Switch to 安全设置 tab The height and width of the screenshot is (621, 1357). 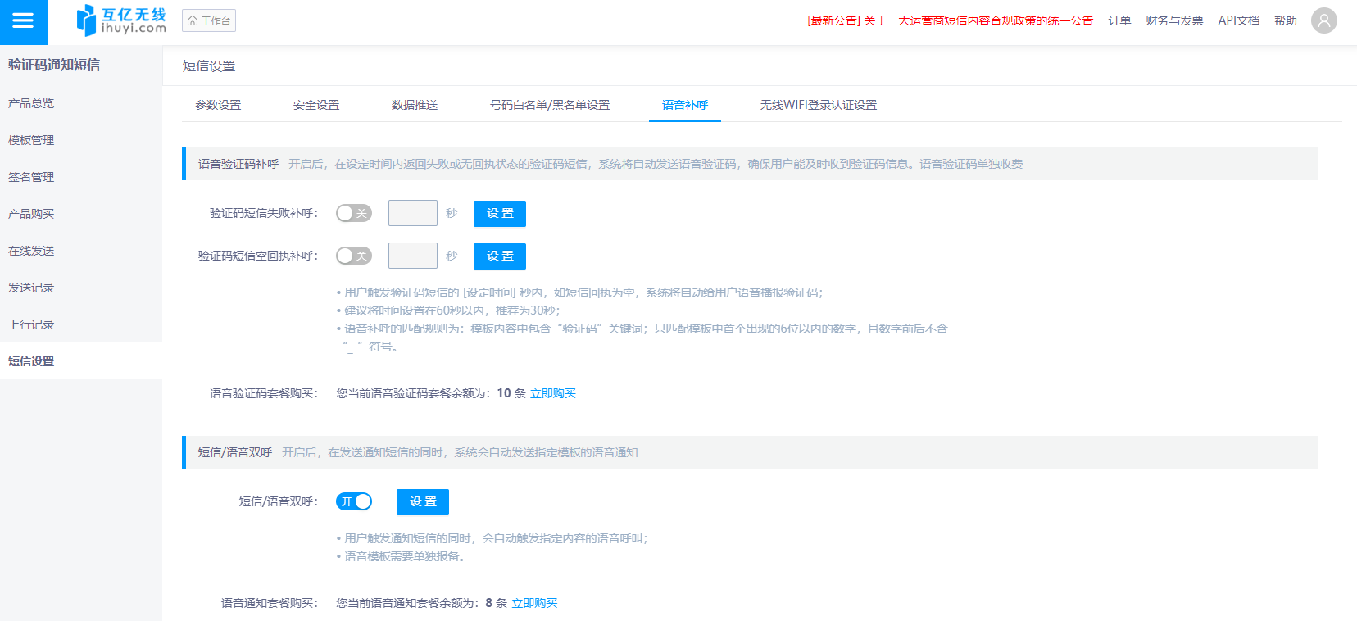click(316, 105)
